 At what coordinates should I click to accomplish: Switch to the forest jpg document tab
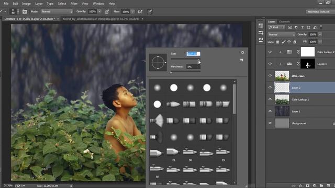(x=101, y=19)
